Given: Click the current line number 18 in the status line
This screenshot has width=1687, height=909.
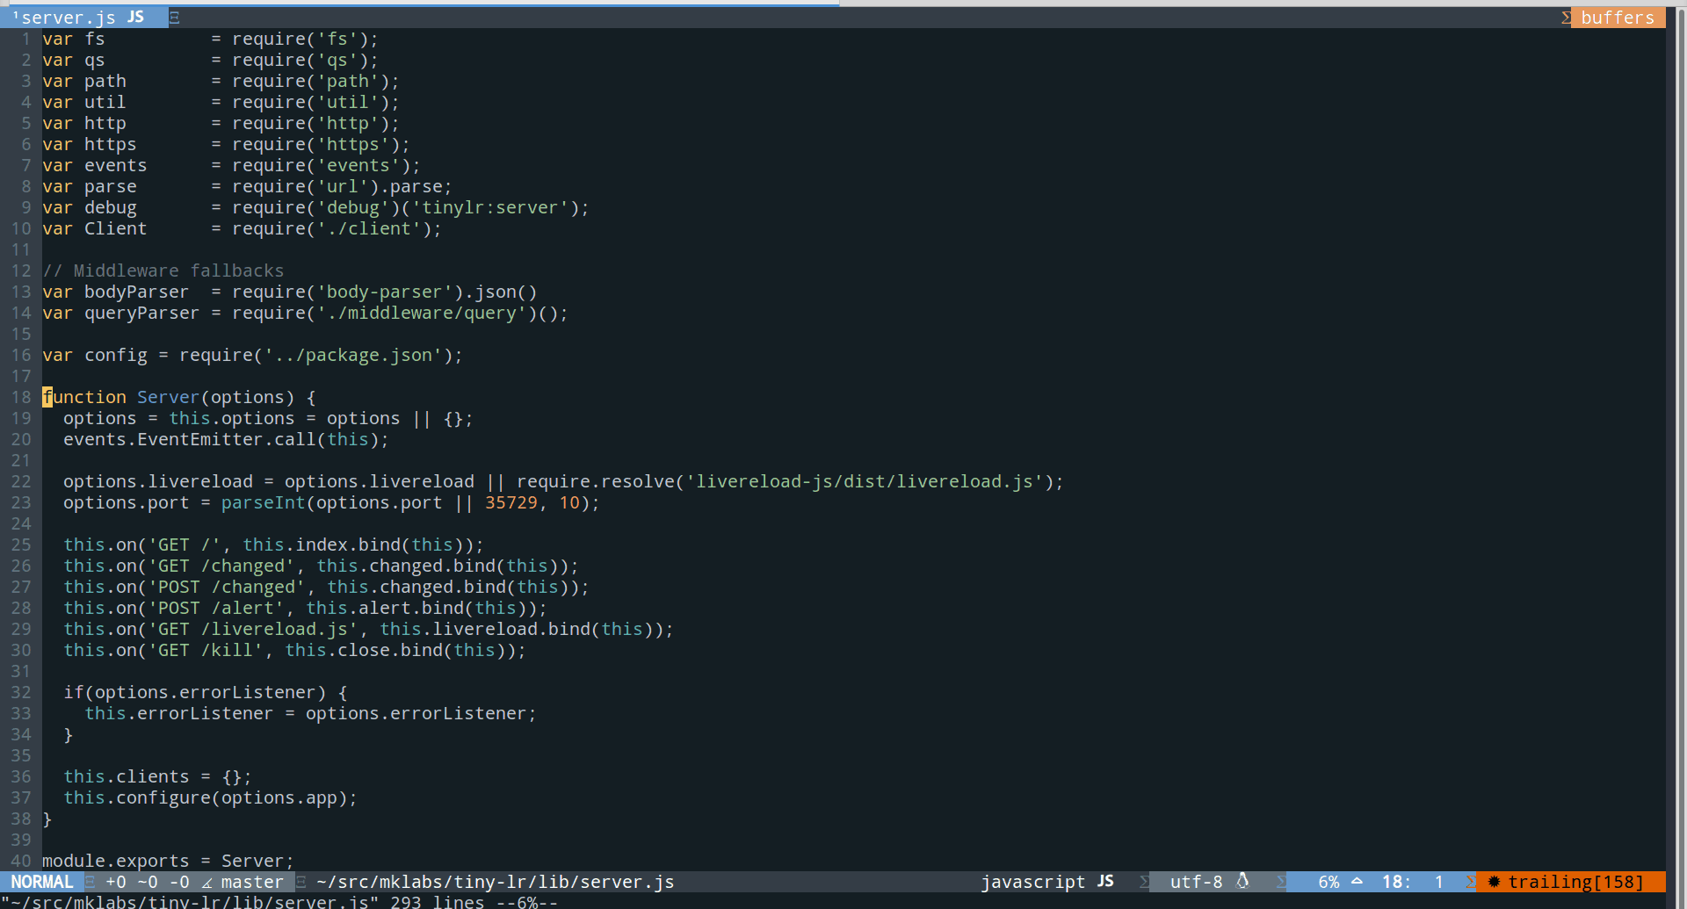Looking at the screenshot, I should pos(1392,882).
